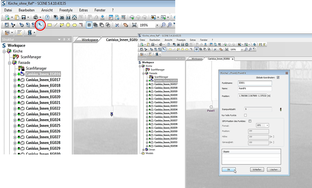
Task: Click fit-to-view icon beside 195% in left window
Action: (134, 25)
